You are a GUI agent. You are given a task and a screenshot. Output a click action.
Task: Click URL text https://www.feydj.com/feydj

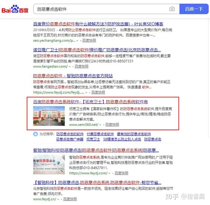59,92
